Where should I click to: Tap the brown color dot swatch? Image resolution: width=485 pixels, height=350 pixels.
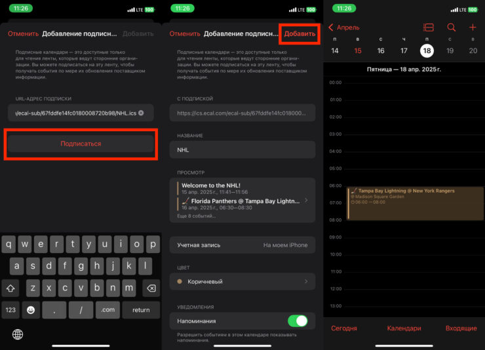coord(181,282)
